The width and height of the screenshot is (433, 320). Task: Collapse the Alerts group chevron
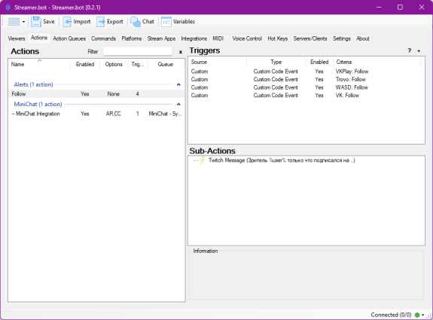click(178, 84)
